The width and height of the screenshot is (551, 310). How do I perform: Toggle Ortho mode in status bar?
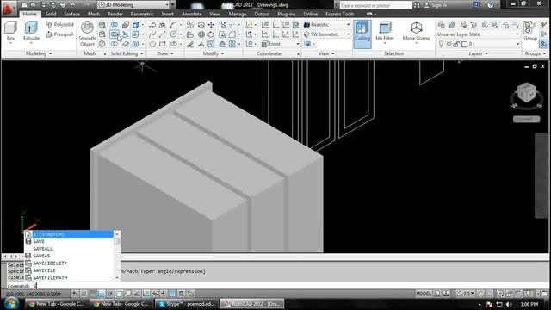coord(102,294)
